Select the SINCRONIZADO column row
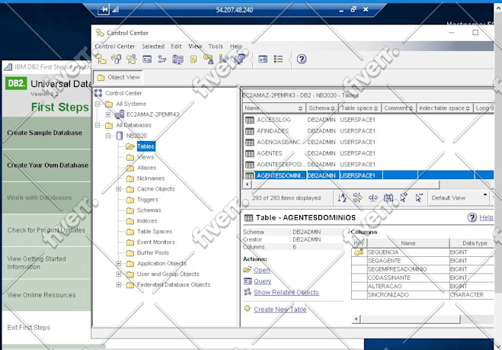Viewport: 502px width, 350px height. 423,294
